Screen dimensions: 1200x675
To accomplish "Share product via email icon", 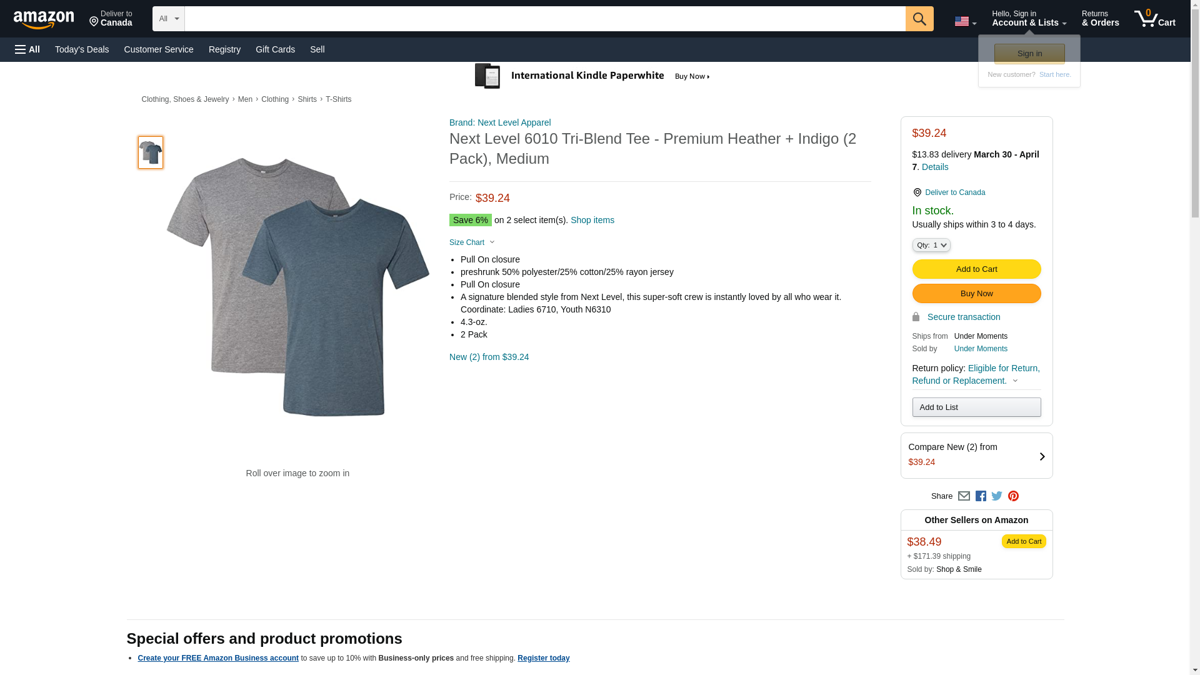I will pos(964,496).
